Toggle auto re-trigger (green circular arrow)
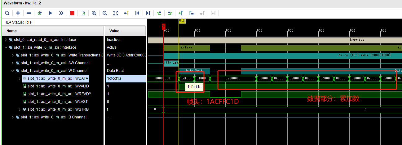Image resolution: width=402 pixels, height=145 pixels. pos(39,13)
